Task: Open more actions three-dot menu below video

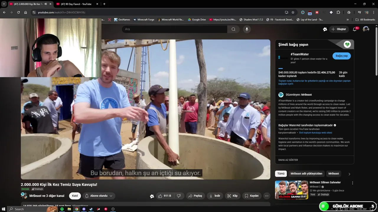Action: tap(267, 196)
